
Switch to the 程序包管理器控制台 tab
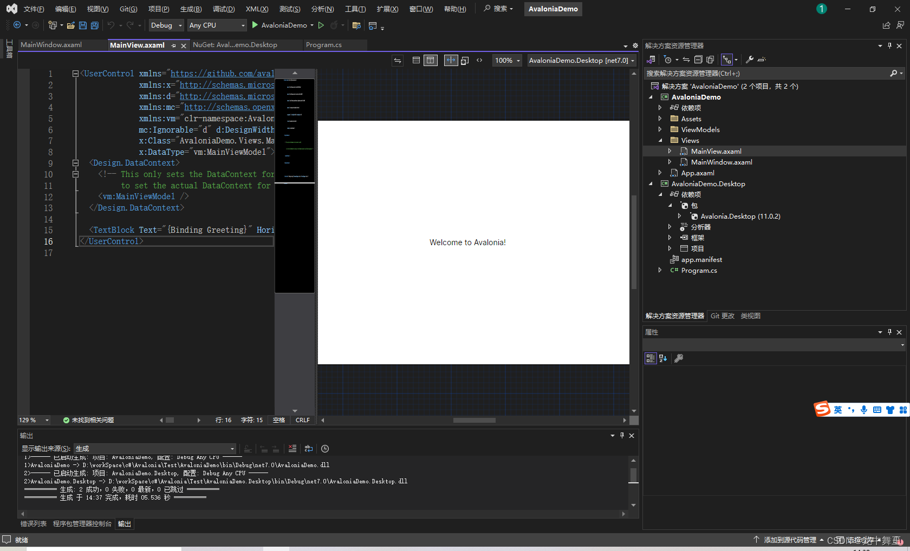pyautogui.click(x=82, y=524)
